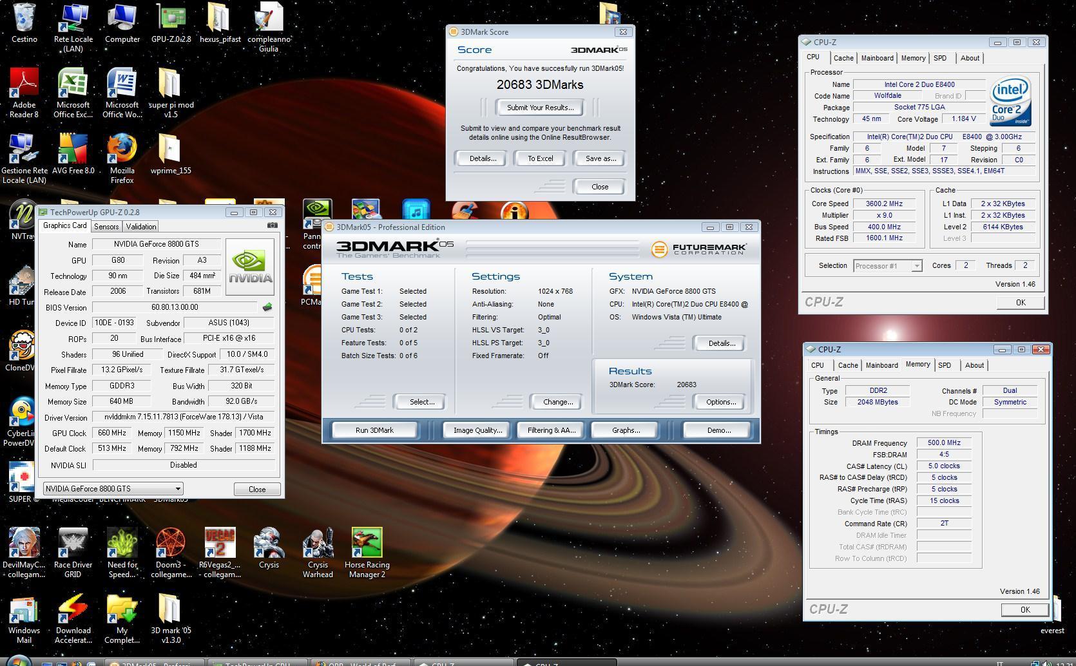
Task: Click Close button in GPU-Z window
Action: point(257,489)
